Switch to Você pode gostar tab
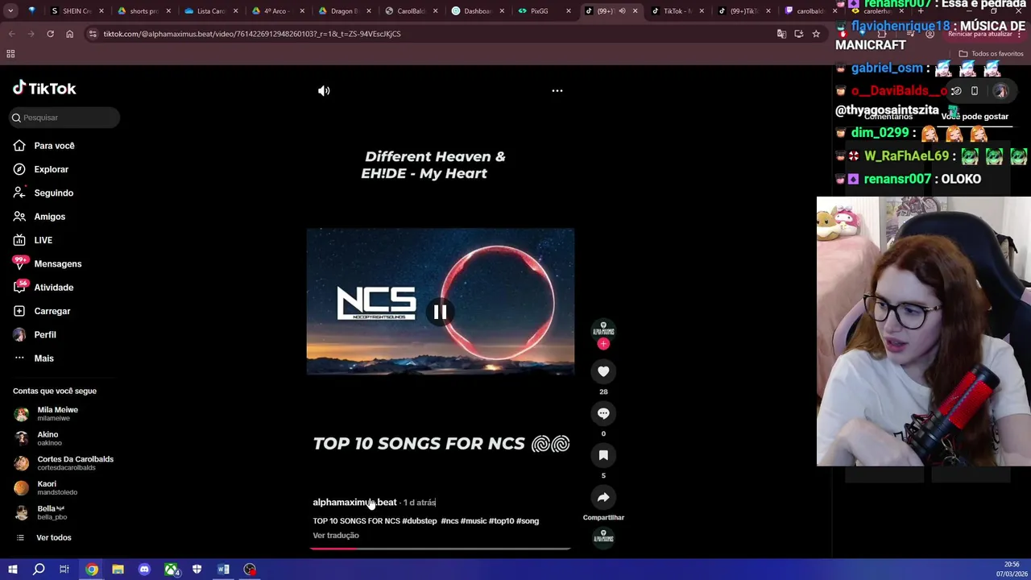The image size is (1031, 580). pos(975,117)
